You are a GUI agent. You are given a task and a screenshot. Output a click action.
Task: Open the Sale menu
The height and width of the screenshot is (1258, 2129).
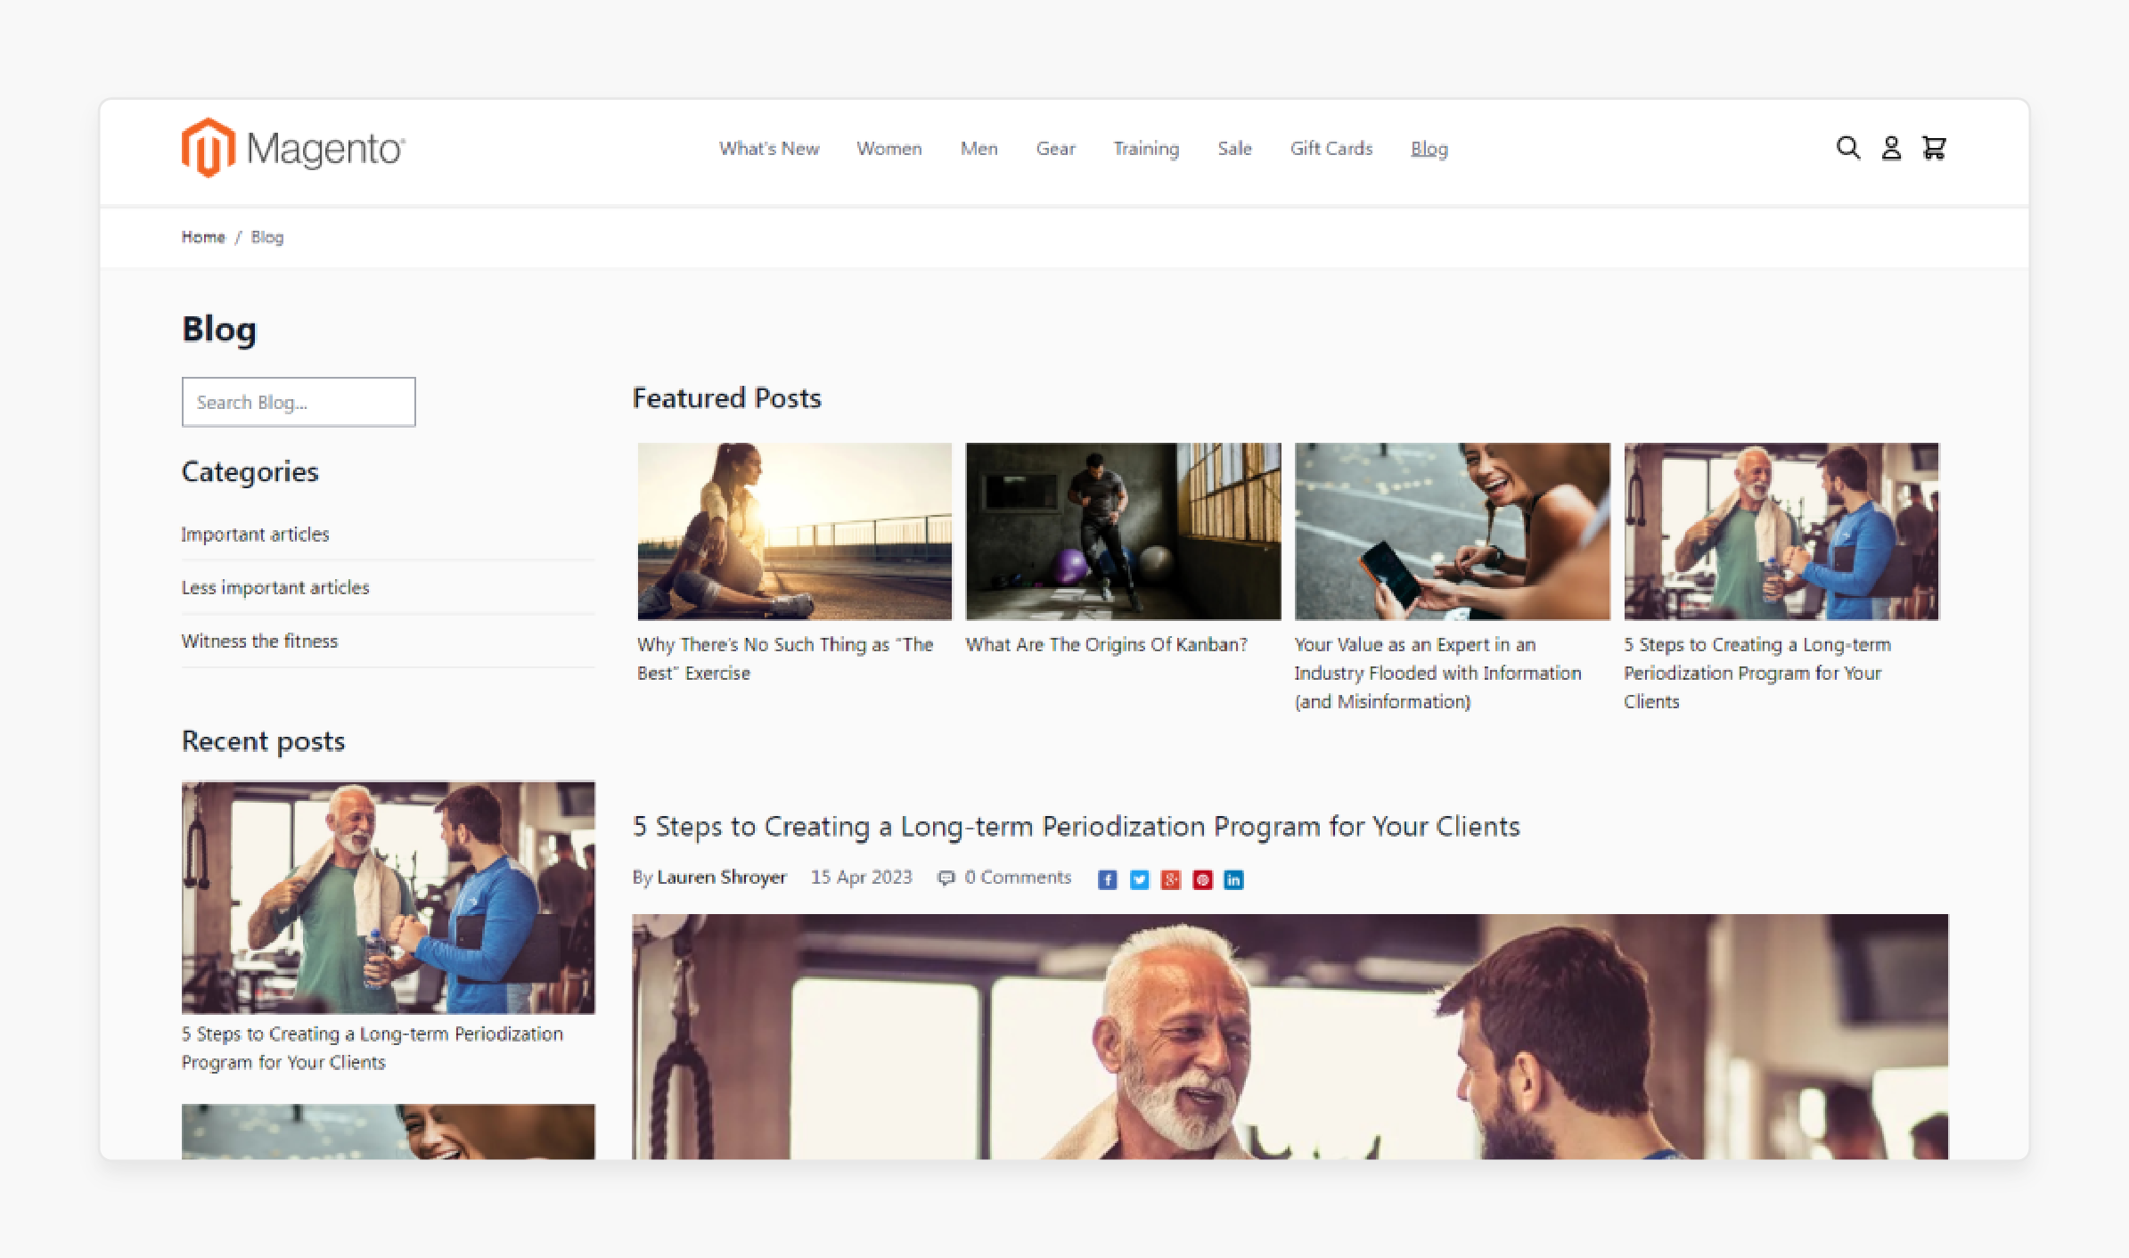pos(1234,149)
